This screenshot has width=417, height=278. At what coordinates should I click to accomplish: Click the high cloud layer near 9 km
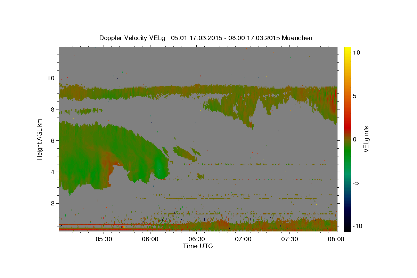(x=198, y=91)
